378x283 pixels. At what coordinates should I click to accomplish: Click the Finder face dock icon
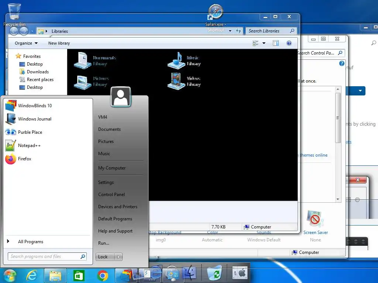(190, 273)
